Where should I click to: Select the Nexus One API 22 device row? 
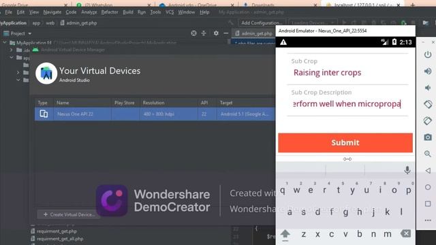click(155, 114)
